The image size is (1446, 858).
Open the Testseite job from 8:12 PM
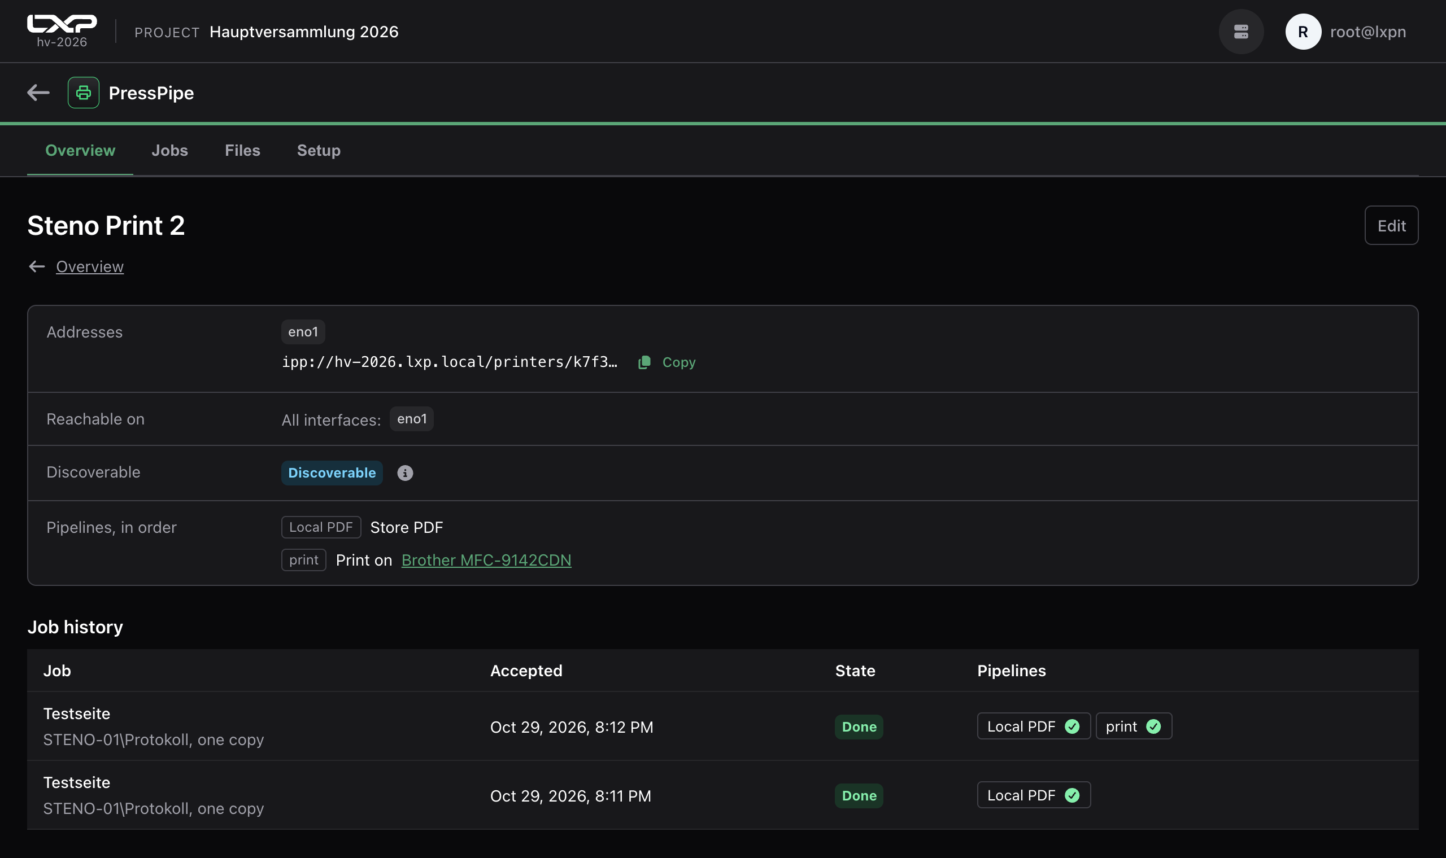click(77, 713)
